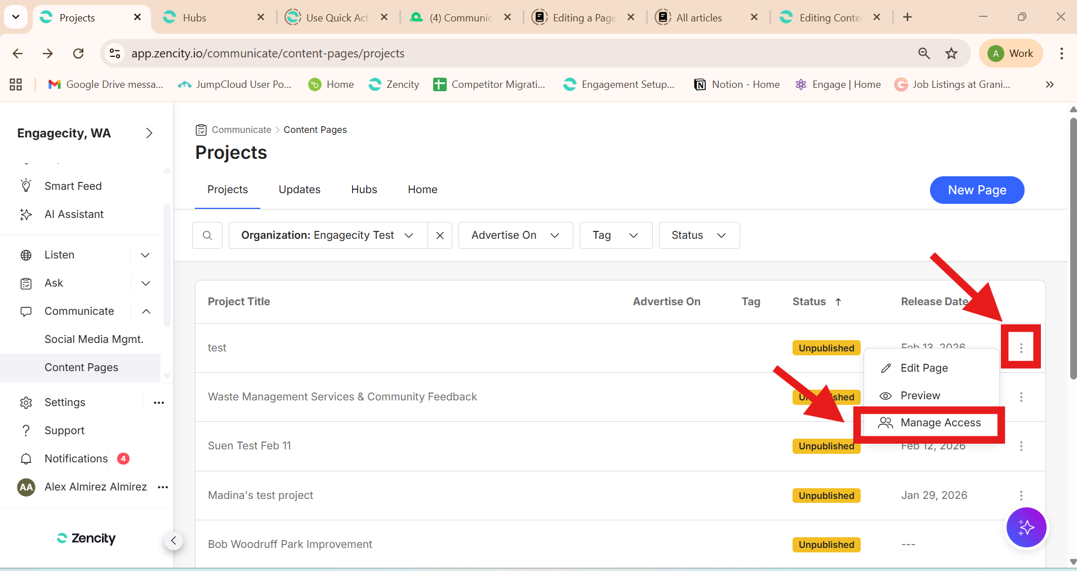This screenshot has width=1077, height=571.
Task: Open the Status filter dropdown
Action: [698, 235]
